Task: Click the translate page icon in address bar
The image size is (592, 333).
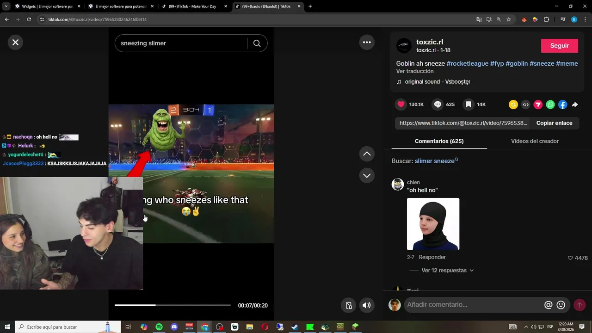Action: click(x=479, y=19)
